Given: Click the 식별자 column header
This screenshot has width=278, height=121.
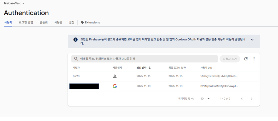Looking at the screenshot, I should 76,68.
